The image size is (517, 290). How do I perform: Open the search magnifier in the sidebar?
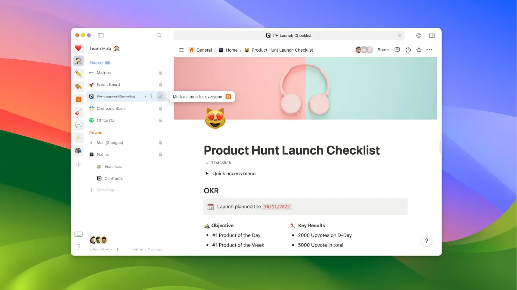tap(159, 35)
